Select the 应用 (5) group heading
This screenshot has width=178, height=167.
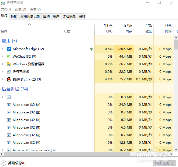[x=9, y=41]
